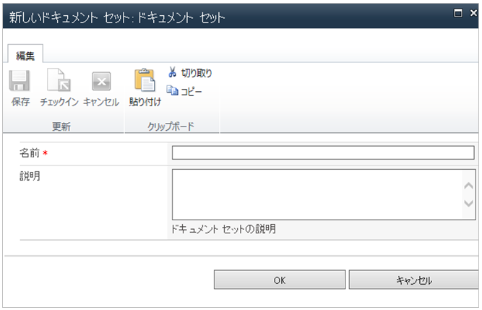Click the 保存 (Save) floppy disk icon
Image resolution: width=482 pixels, height=310 pixels.
(x=20, y=81)
